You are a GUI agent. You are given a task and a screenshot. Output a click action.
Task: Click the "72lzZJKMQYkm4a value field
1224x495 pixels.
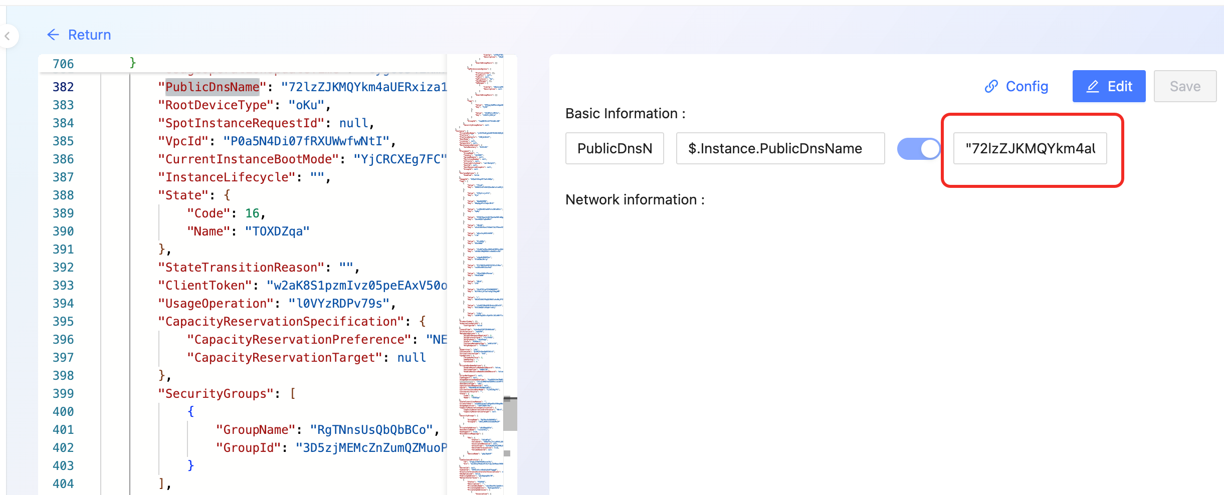click(x=1030, y=148)
